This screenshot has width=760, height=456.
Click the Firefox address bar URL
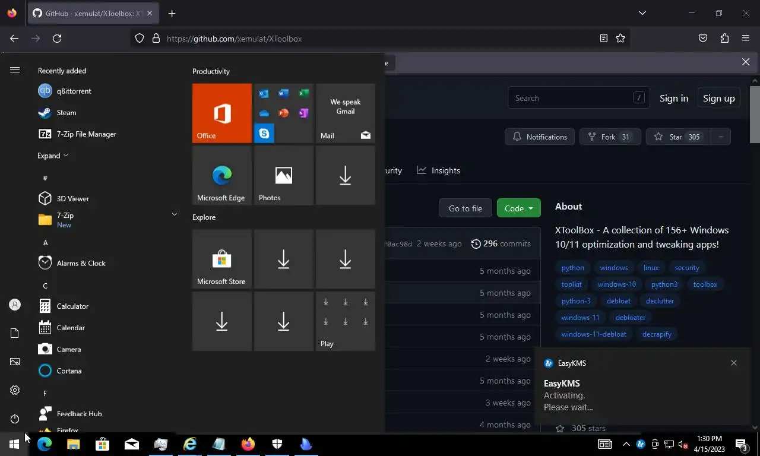[x=234, y=39]
